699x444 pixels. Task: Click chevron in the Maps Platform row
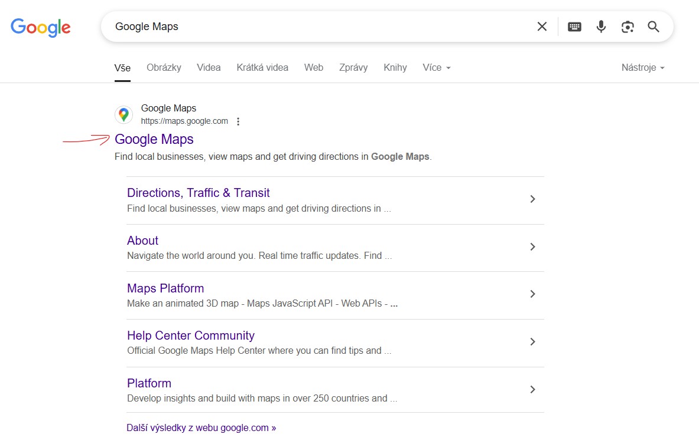coord(532,294)
